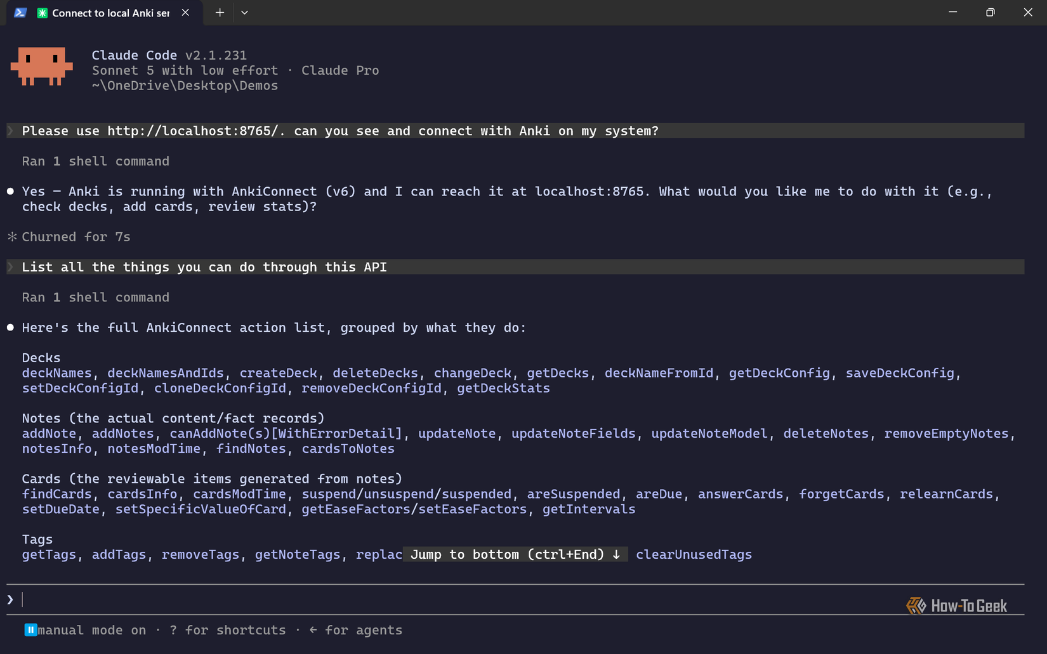Click the "updateNoteFields" action name
Screen dimensions: 1047x654
(574, 433)
